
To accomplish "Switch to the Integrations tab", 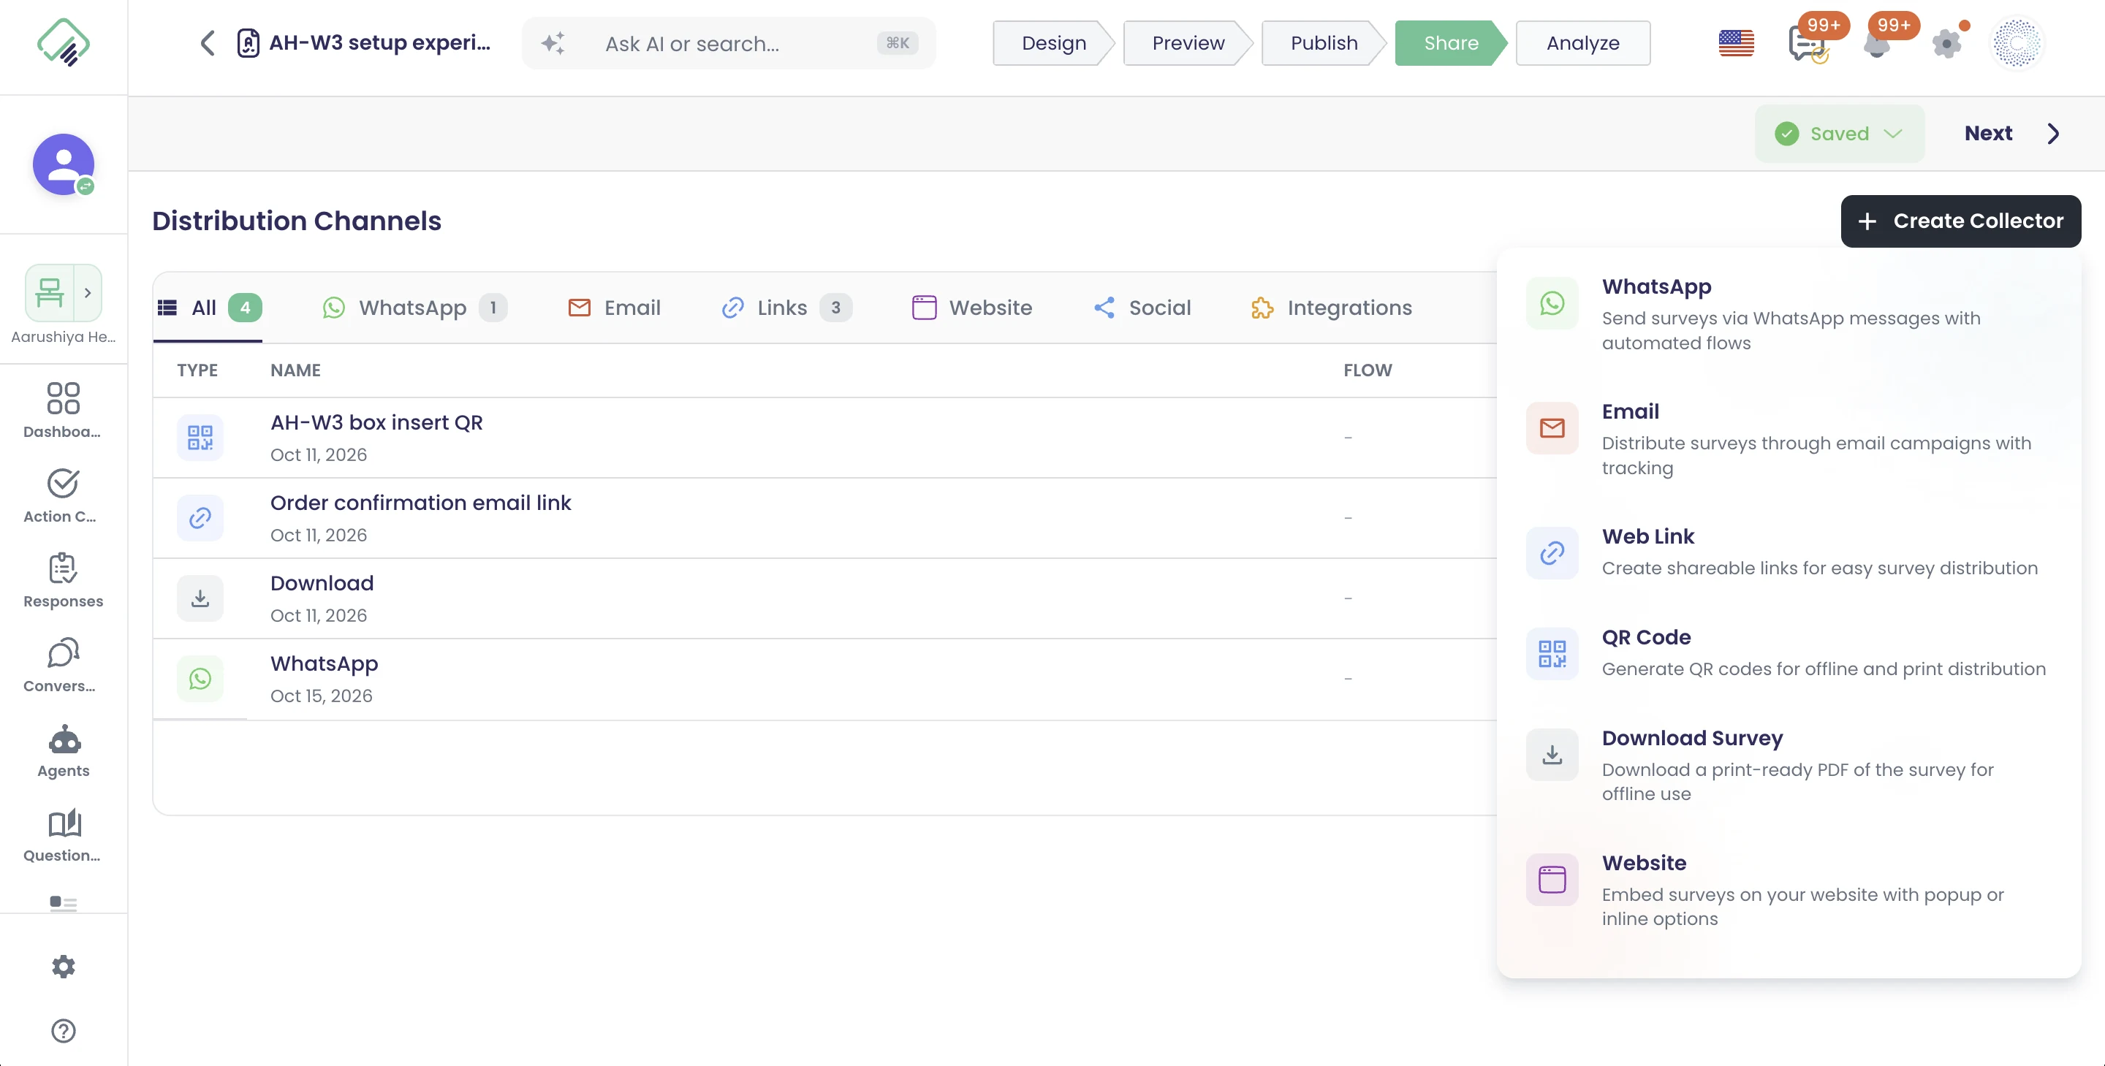I will pyautogui.click(x=1331, y=307).
